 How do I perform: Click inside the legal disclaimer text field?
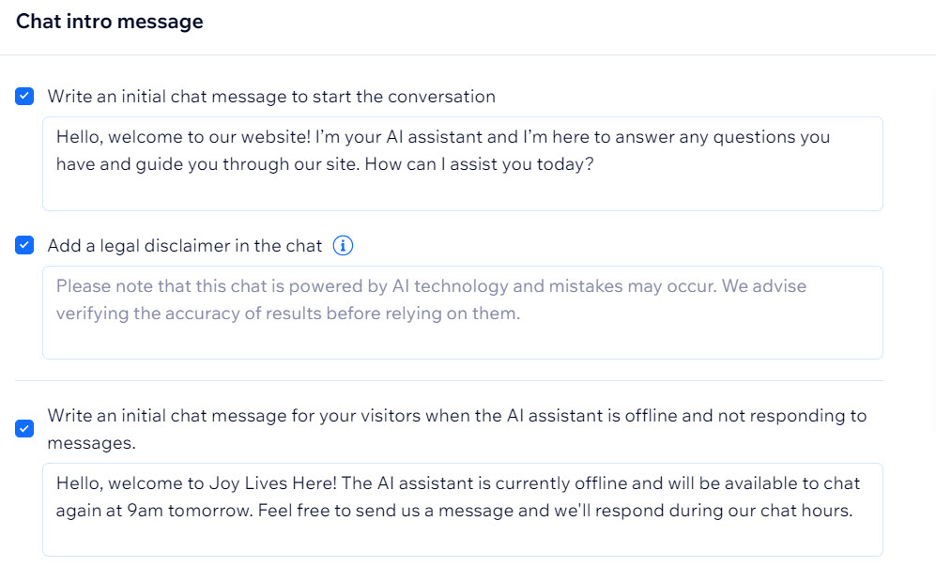pyautogui.click(x=463, y=313)
